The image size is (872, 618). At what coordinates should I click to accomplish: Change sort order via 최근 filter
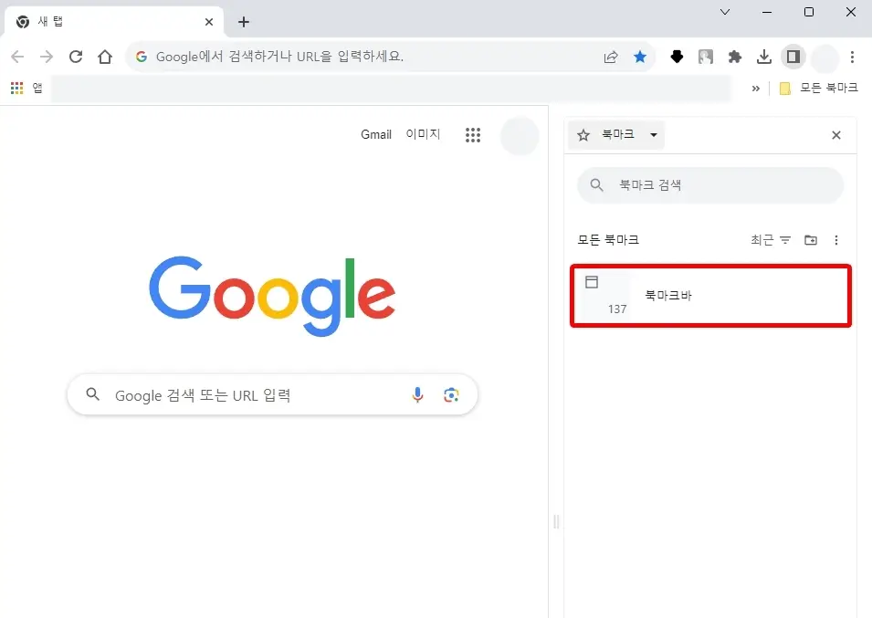771,239
